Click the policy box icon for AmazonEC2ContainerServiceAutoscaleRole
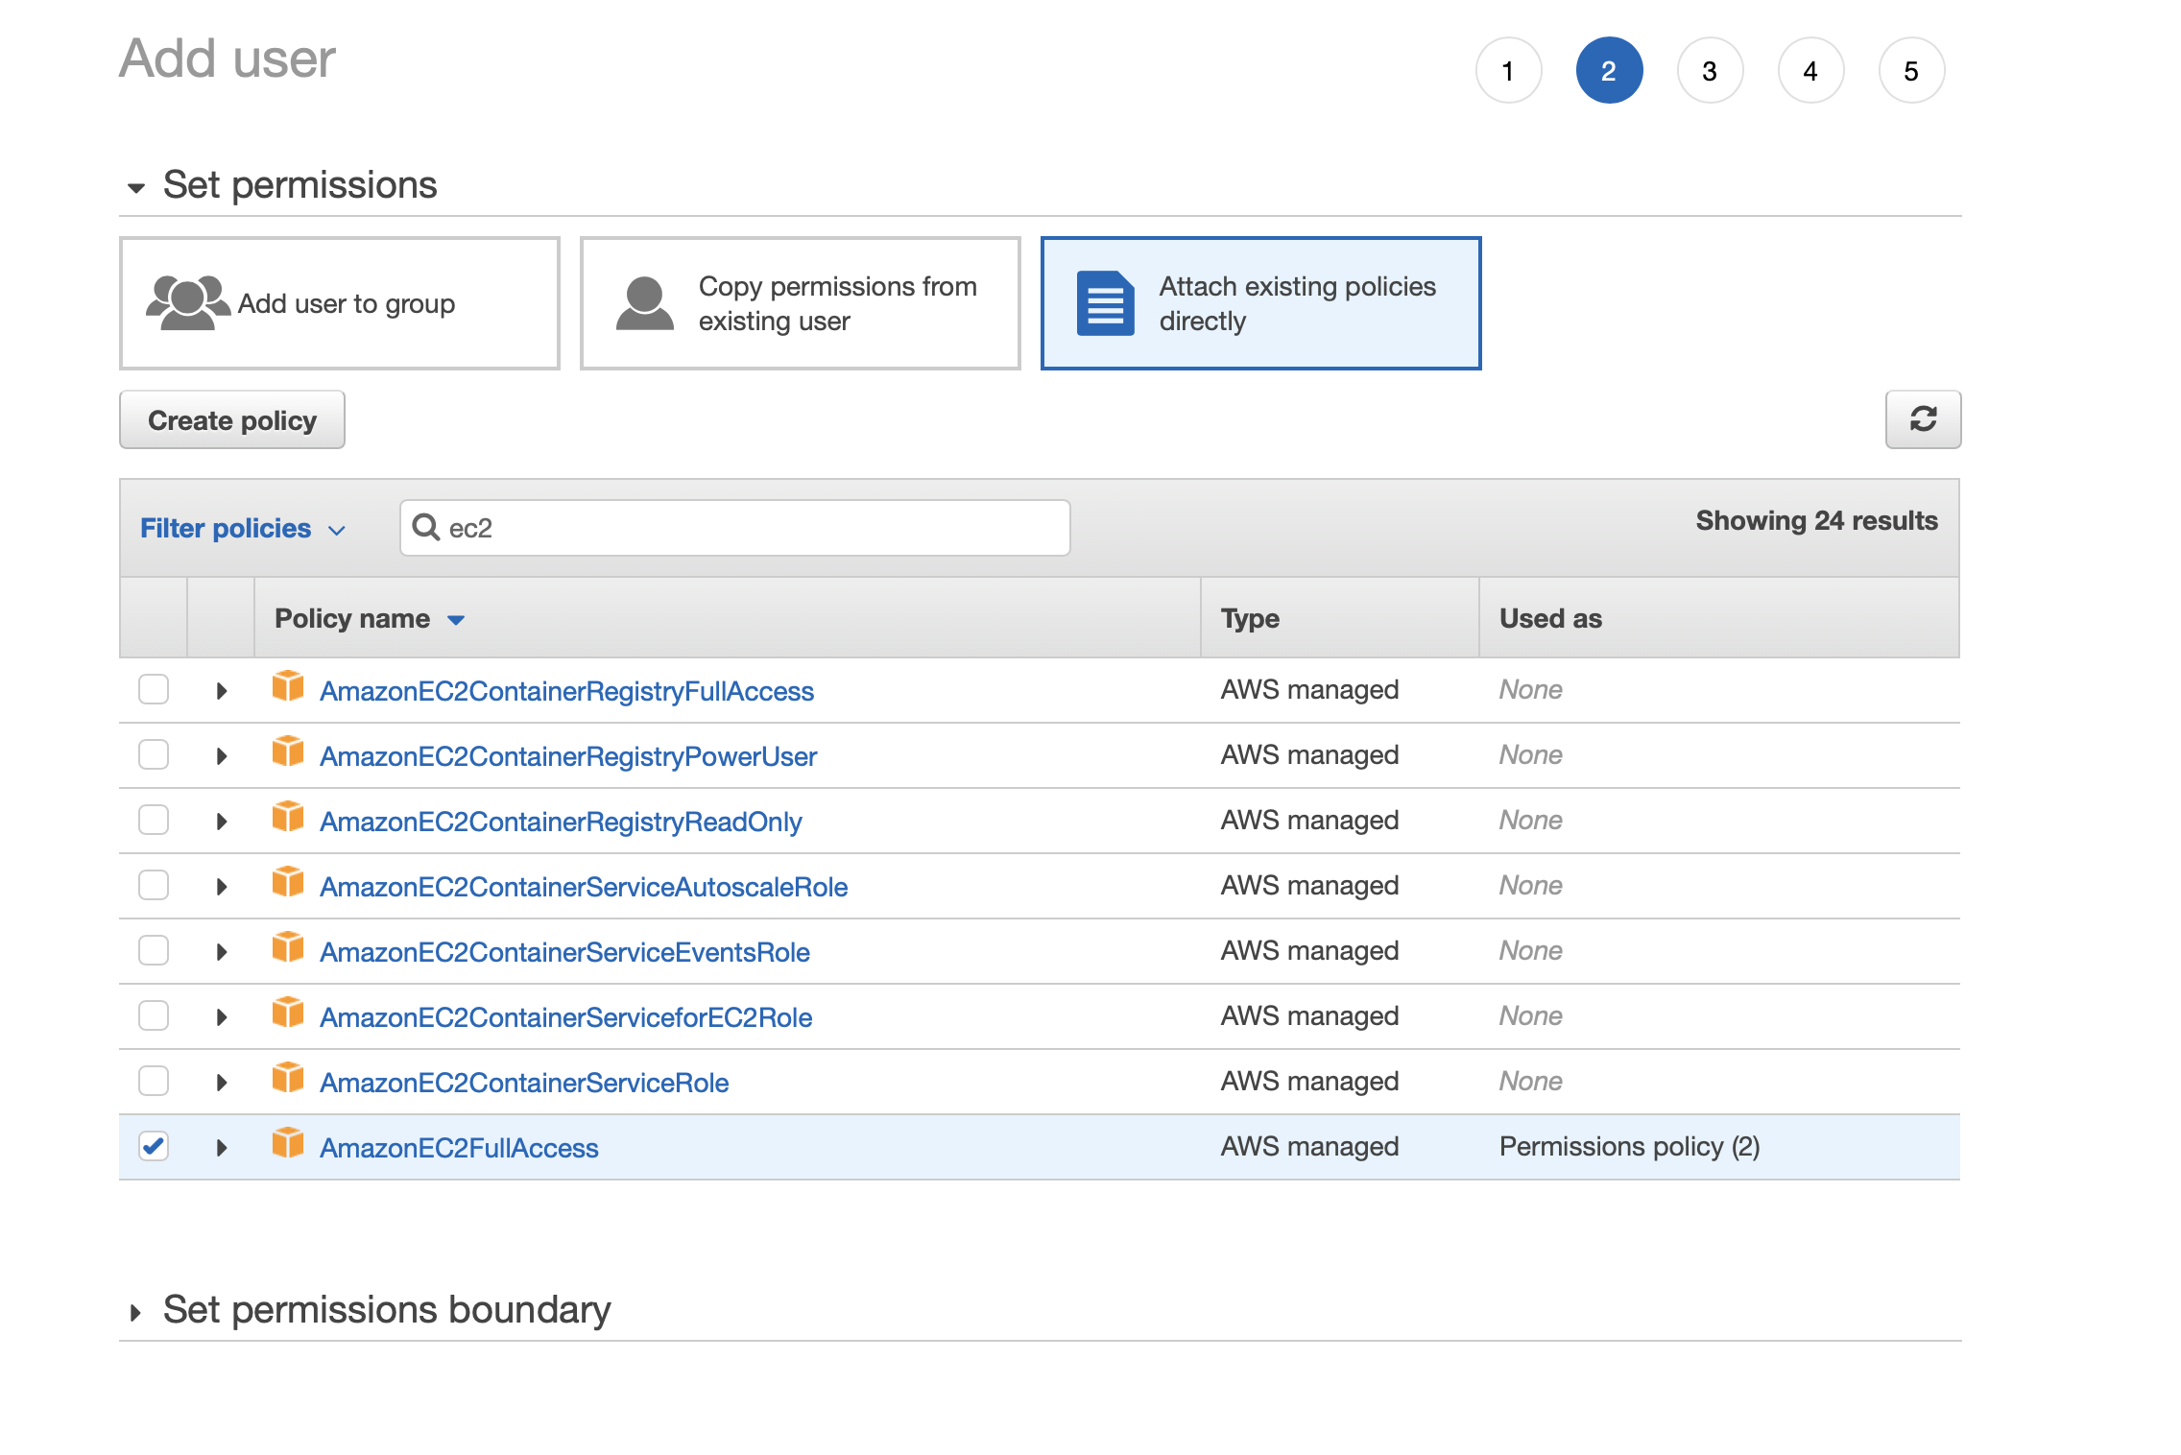 pyautogui.click(x=288, y=882)
